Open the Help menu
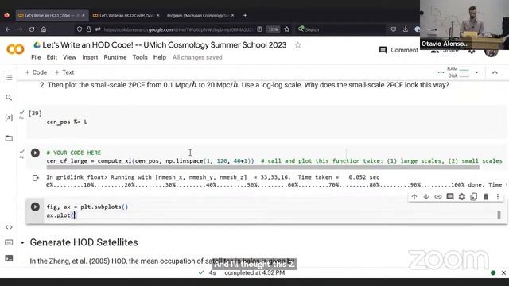 (x=160, y=57)
